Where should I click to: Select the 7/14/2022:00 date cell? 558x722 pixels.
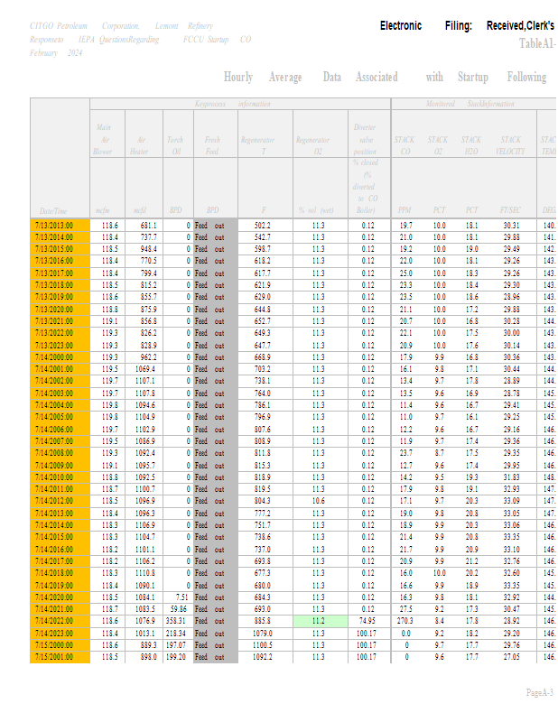[60, 622]
